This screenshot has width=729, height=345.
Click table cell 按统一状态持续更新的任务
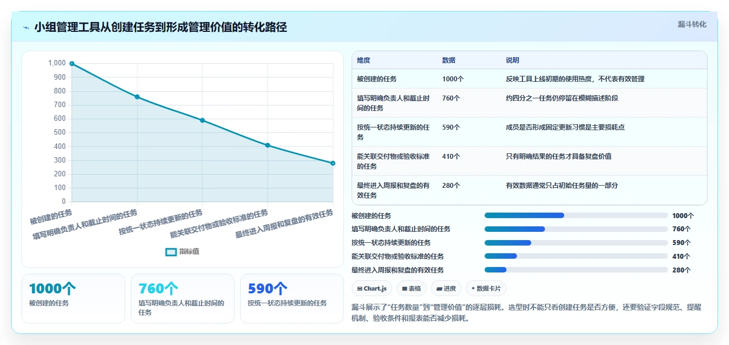click(393, 132)
